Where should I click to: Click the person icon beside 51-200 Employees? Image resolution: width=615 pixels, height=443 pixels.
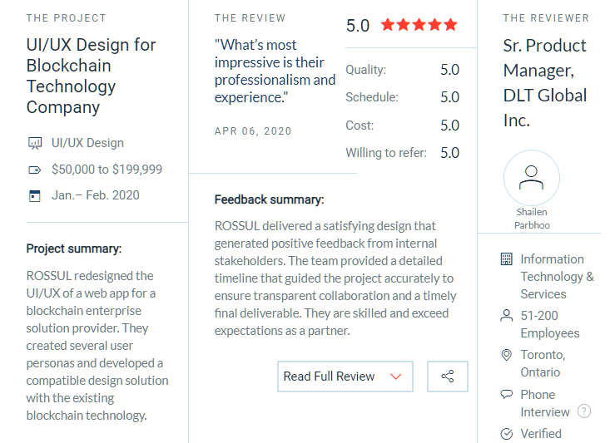(x=506, y=315)
